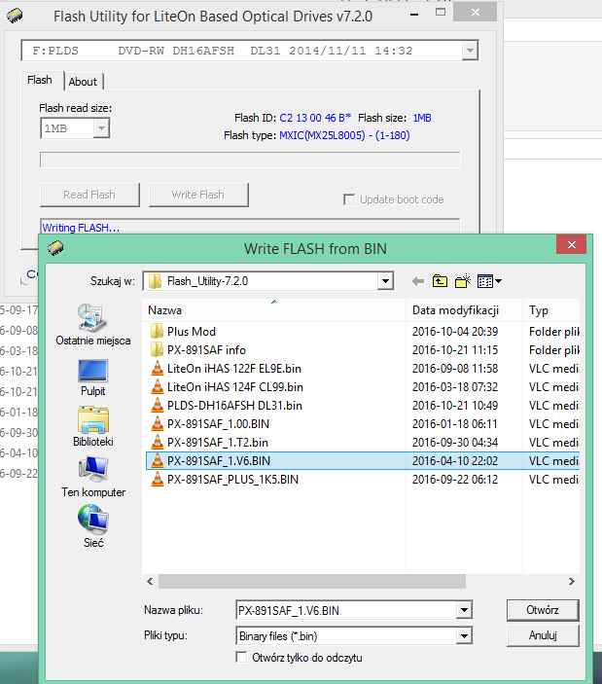Click the Nazwa pliku input field

click(347, 610)
